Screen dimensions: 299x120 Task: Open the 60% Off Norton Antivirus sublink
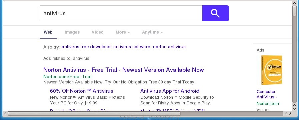(82, 91)
